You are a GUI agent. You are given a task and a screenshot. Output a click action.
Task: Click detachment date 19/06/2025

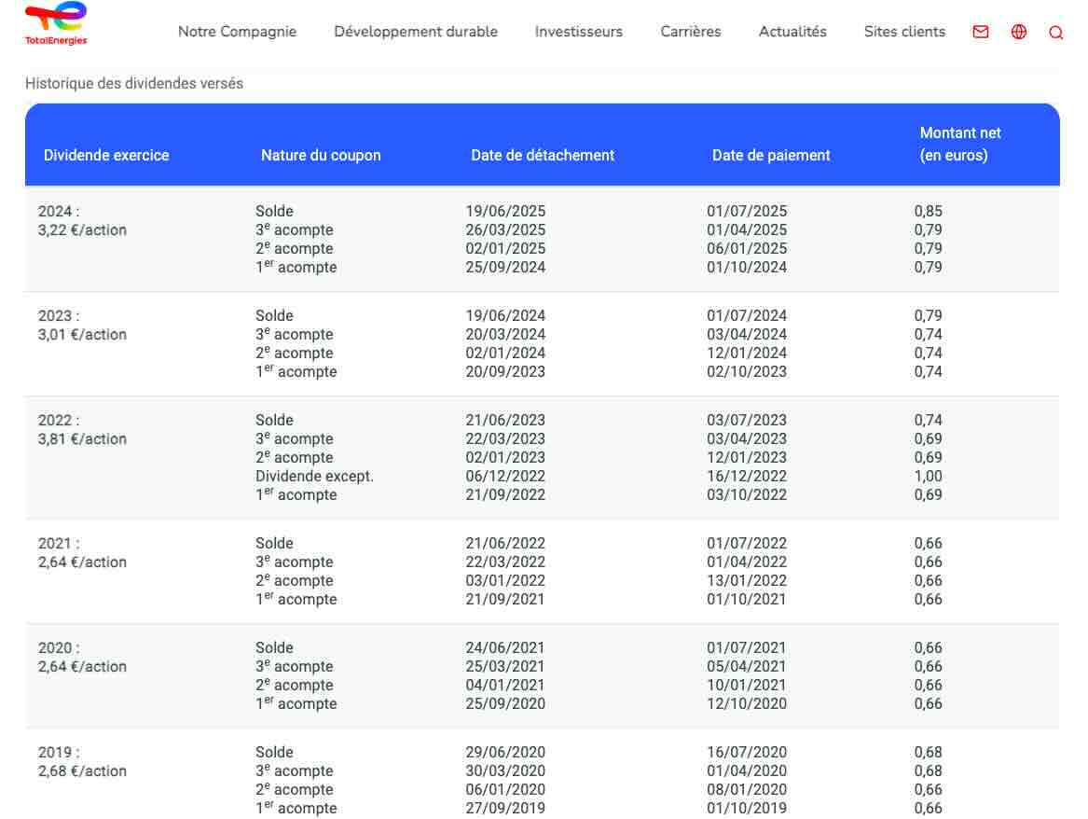coord(505,211)
